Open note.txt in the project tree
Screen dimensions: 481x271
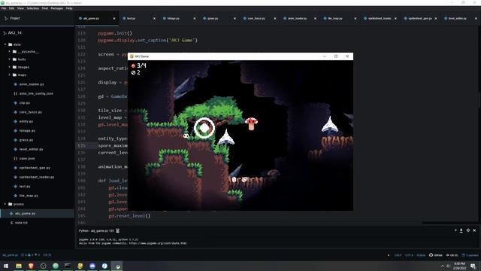[21, 223]
